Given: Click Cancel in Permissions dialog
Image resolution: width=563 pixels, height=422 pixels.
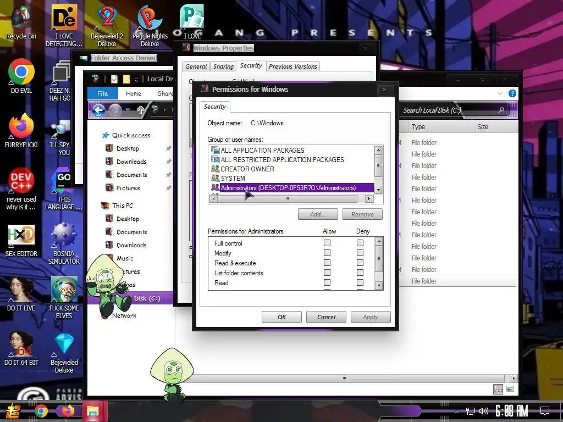Looking at the screenshot, I should 326,317.
